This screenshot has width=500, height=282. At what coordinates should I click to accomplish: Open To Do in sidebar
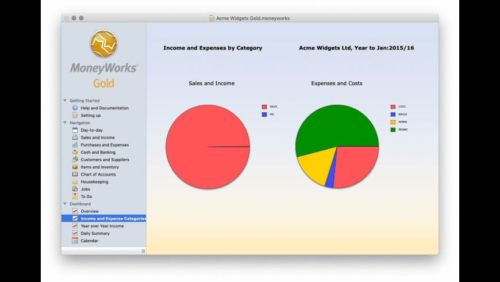(86, 196)
